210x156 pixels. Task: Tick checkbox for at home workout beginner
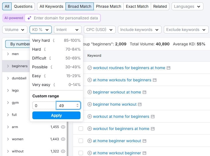coord(81,153)
